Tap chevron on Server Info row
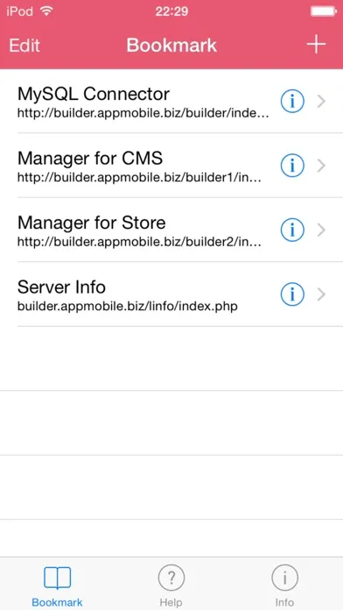The width and height of the screenshot is (343, 610). [321, 294]
